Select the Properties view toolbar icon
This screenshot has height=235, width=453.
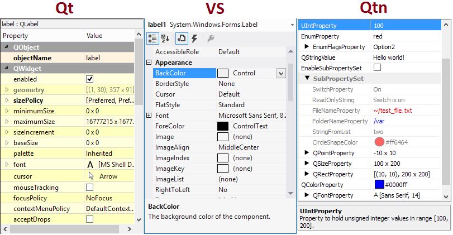(182, 39)
